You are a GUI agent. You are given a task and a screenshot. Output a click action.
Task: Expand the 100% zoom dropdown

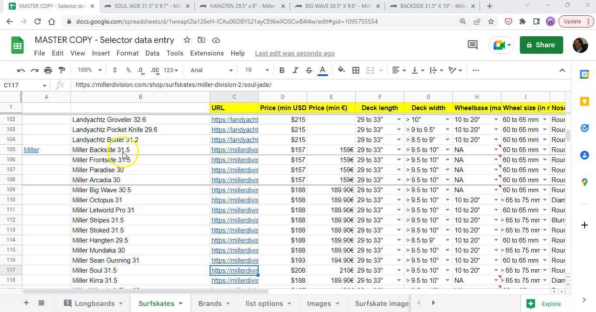click(89, 70)
